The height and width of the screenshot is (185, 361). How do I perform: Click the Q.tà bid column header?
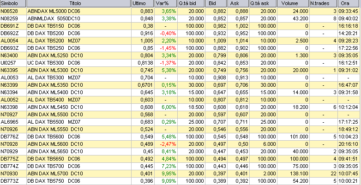pos(191,3)
